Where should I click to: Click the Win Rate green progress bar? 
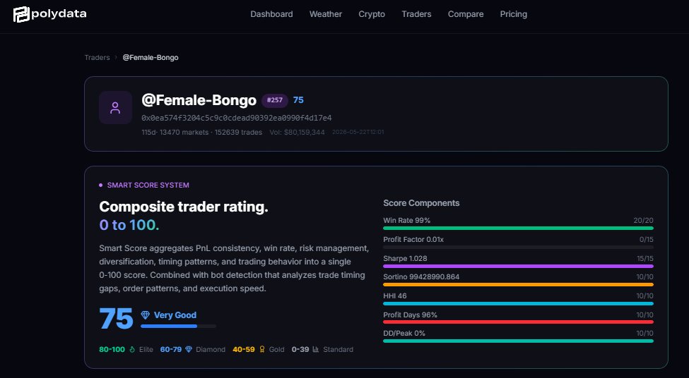tap(518, 228)
